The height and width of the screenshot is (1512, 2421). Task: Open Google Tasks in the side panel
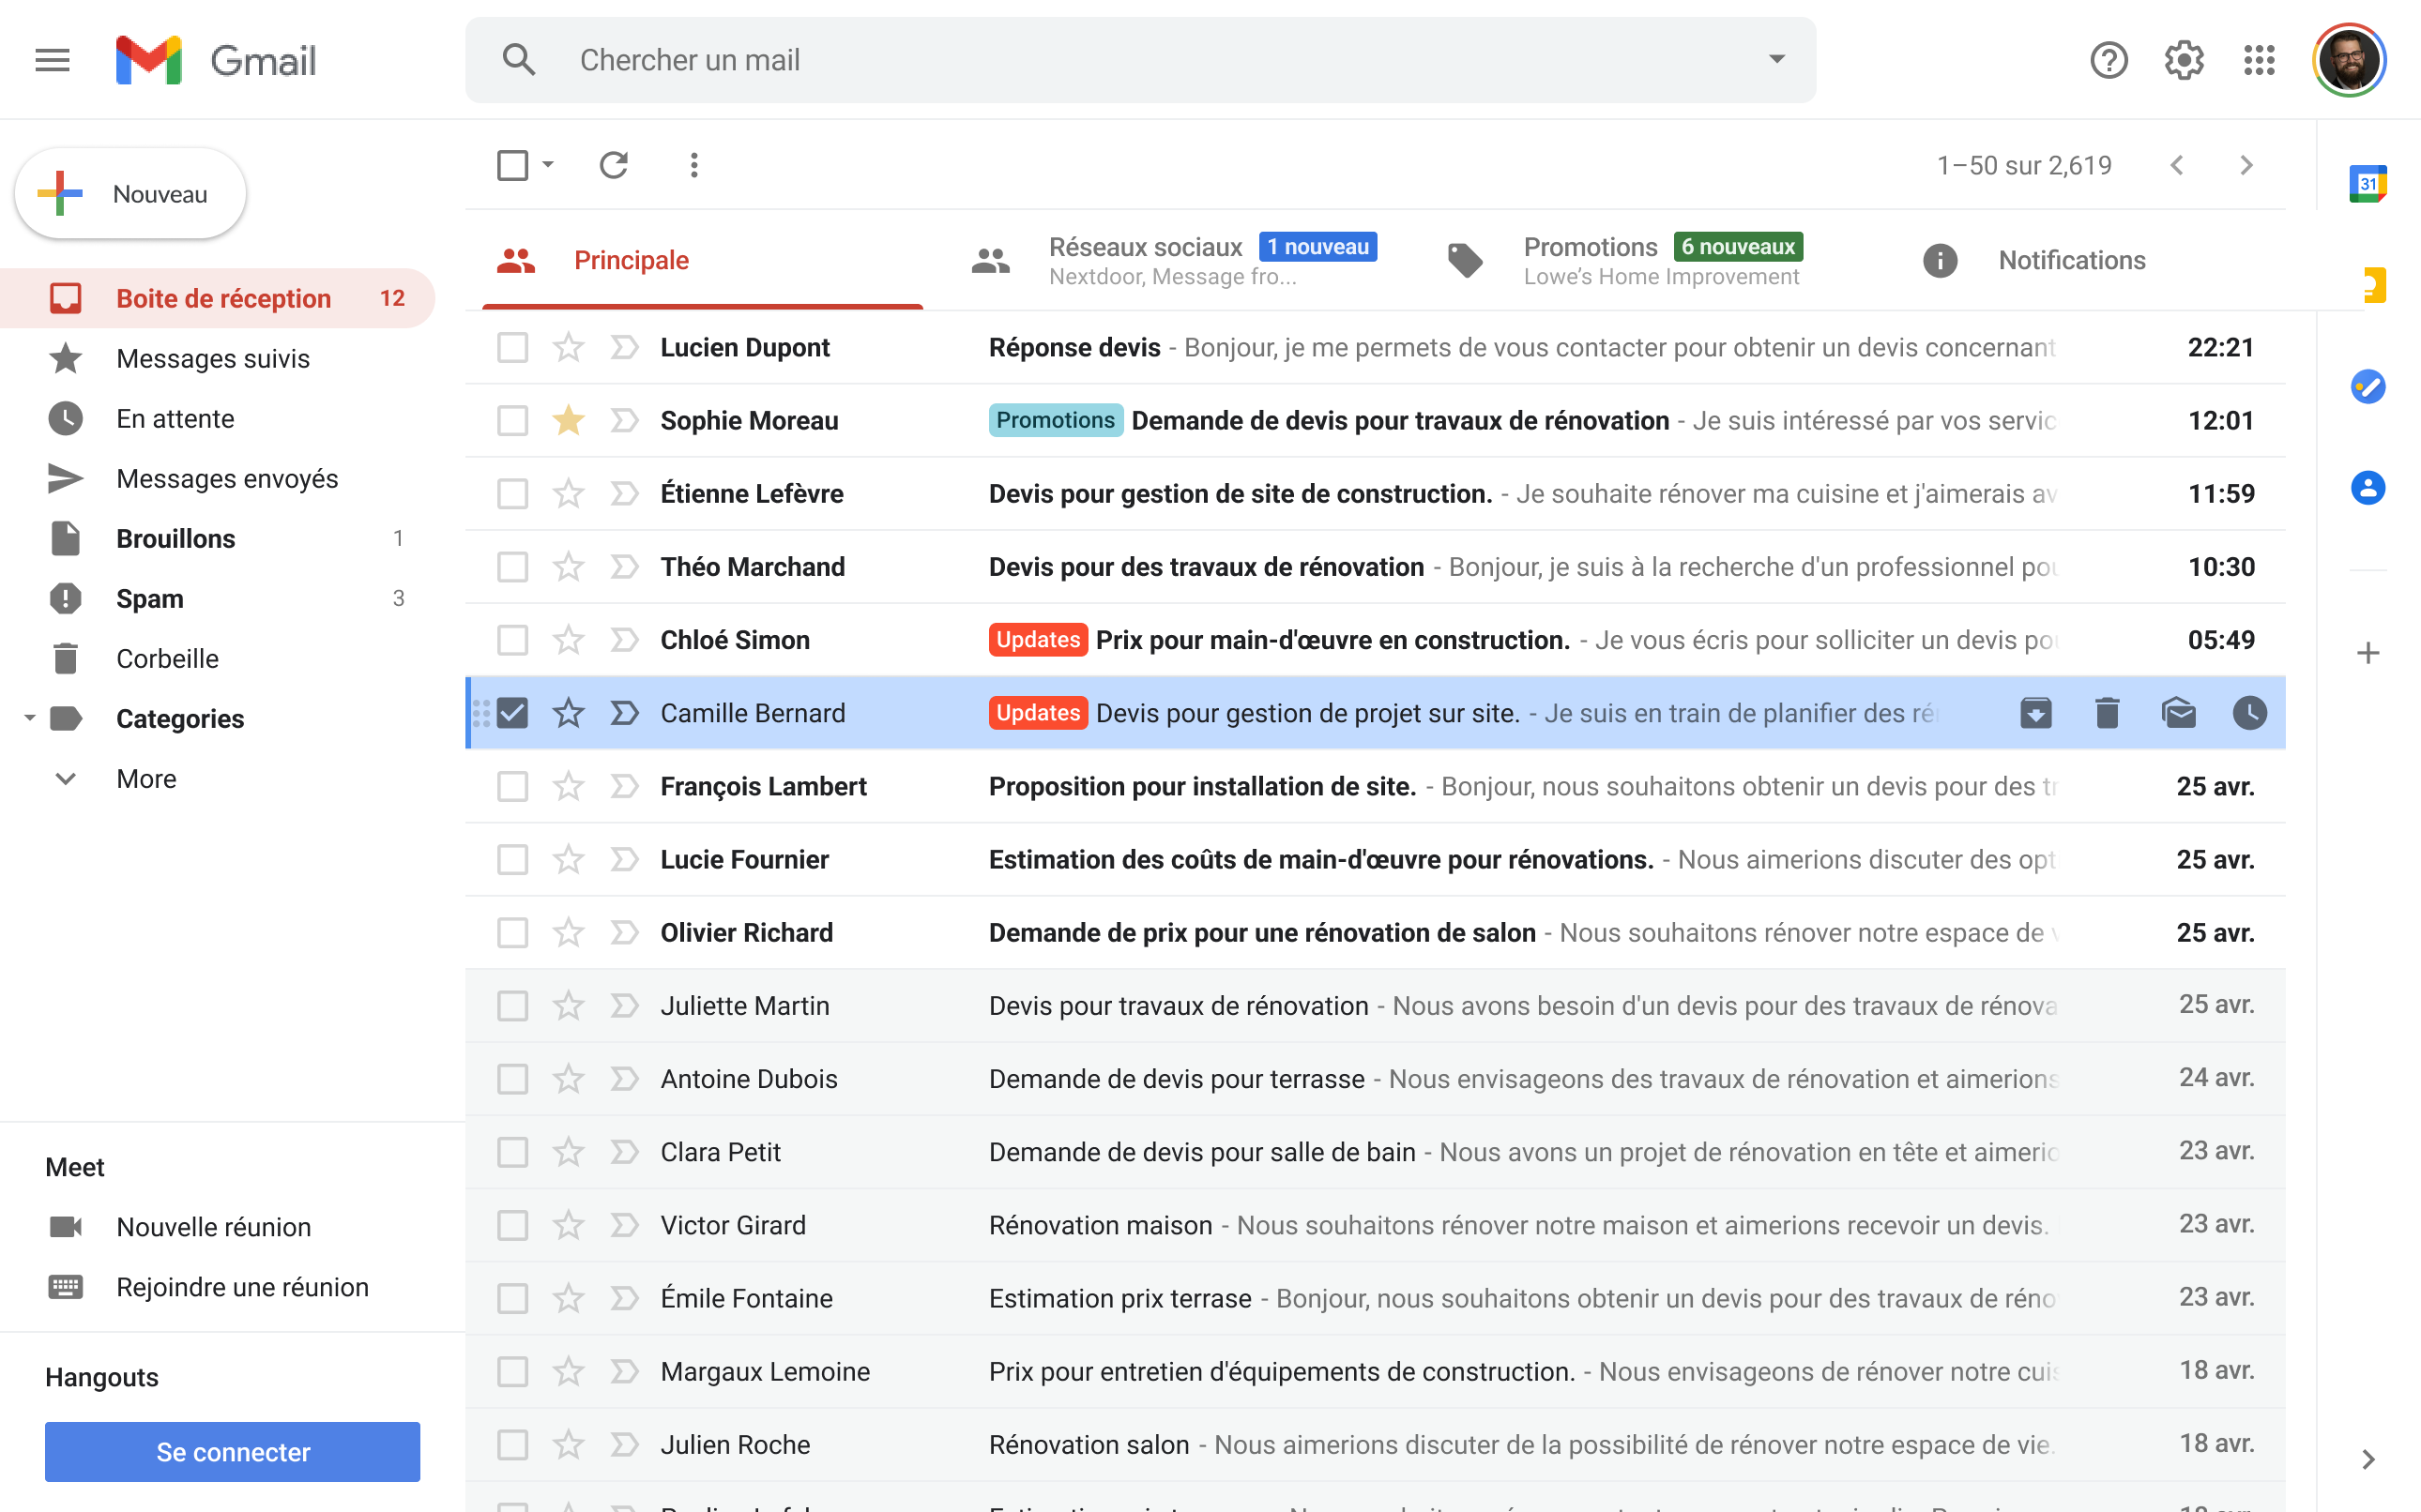click(x=2368, y=387)
